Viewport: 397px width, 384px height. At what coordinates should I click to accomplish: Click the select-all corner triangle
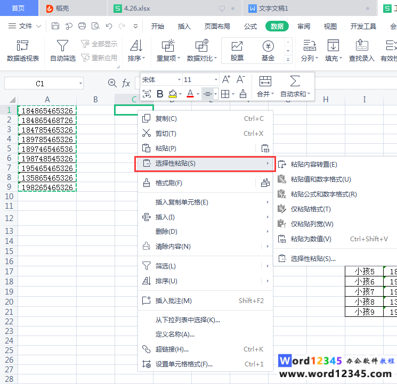click(12, 100)
